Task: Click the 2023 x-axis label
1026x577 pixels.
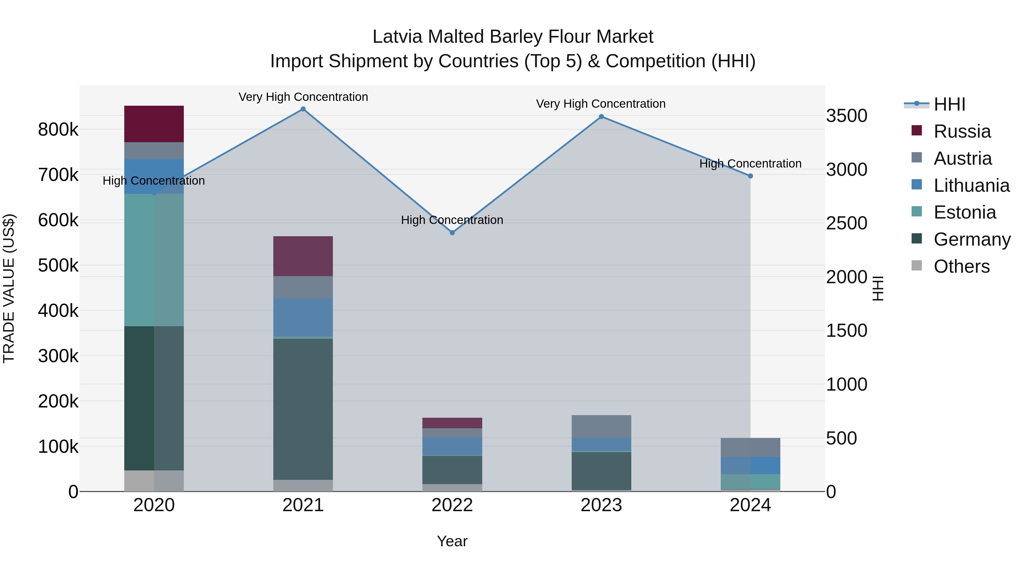Action: click(601, 505)
